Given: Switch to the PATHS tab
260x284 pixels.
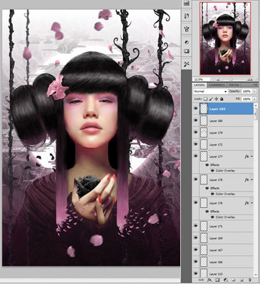Looking at the screenshot, I should pos(234,85).
